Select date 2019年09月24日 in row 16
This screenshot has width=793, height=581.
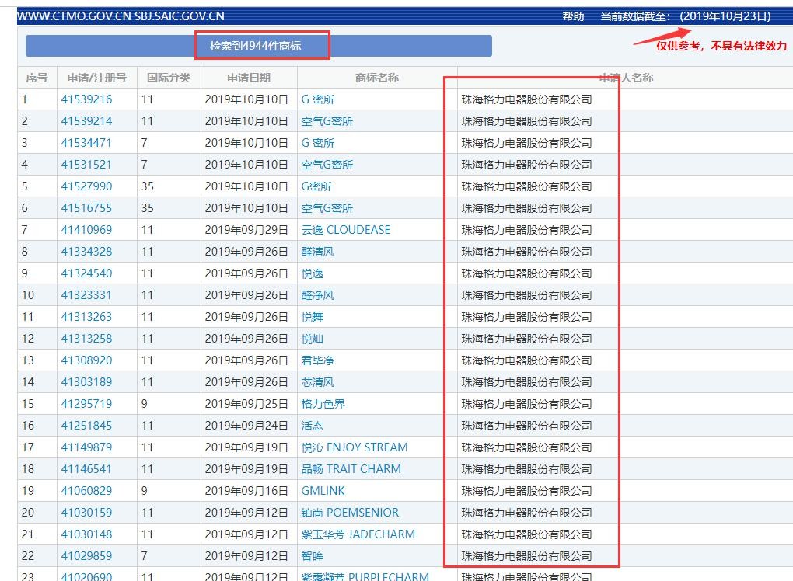pos(246,426)
